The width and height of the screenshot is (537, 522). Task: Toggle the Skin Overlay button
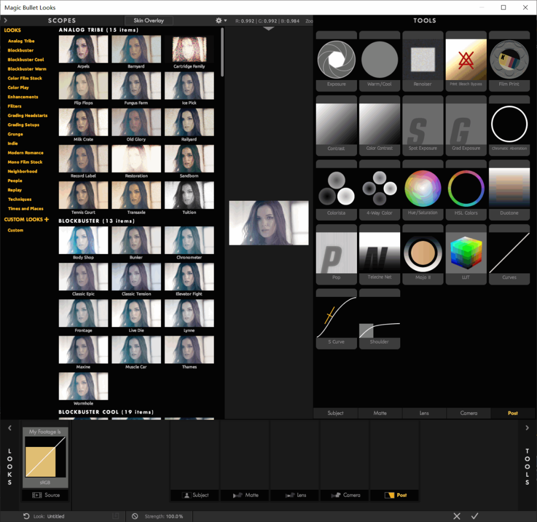click(149, 20)
